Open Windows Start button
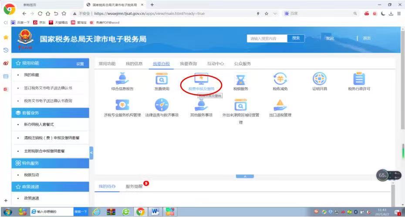Screen dimensions: 405x217 pos(8,212)
